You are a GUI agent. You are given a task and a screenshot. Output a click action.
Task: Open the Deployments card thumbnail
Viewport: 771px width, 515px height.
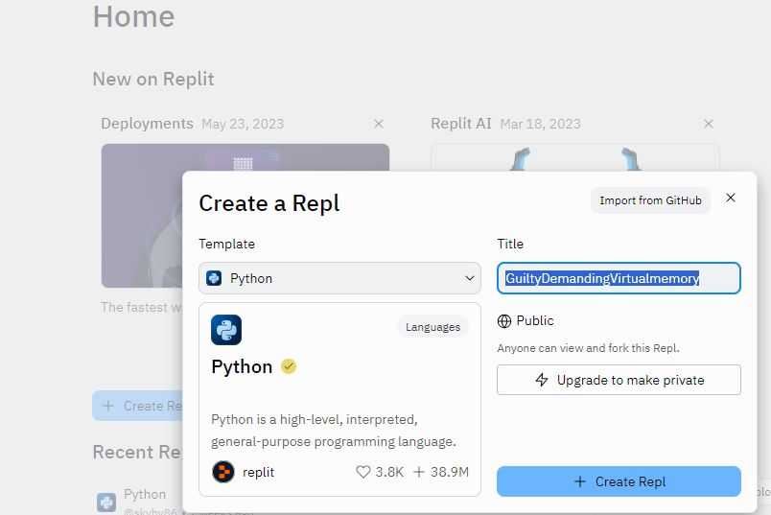tap(142, 216)
